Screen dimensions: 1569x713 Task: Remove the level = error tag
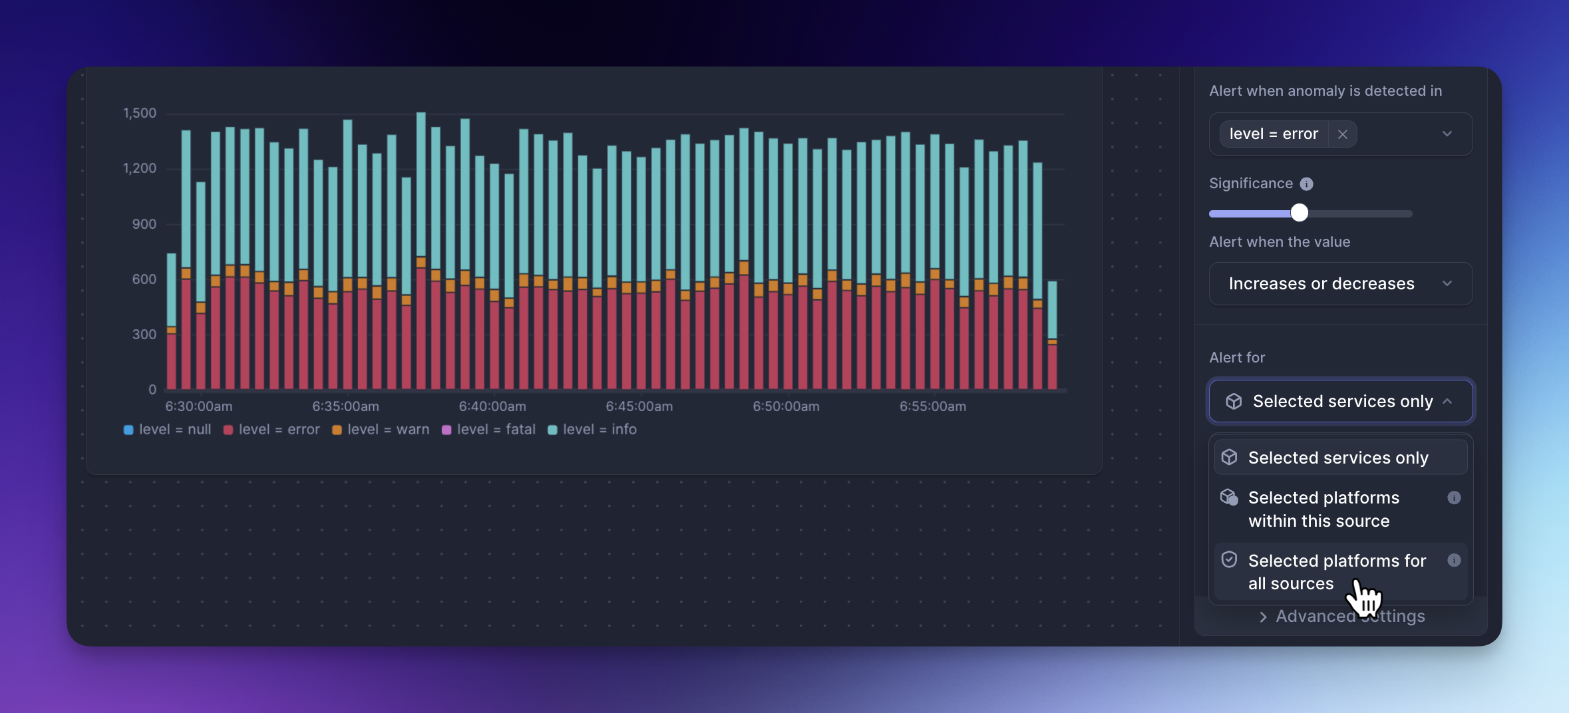click(x=1343, y=134)
